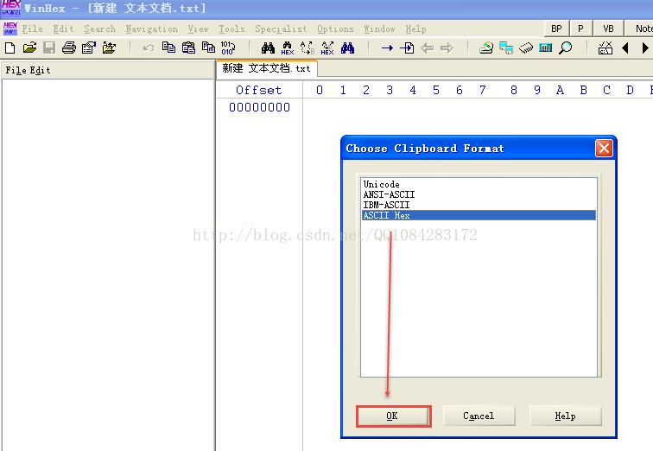The height and width of the screenshot is (451, 653).
Task: Click the Go To Page arrow icon
Action: click(x=407, y=48)
